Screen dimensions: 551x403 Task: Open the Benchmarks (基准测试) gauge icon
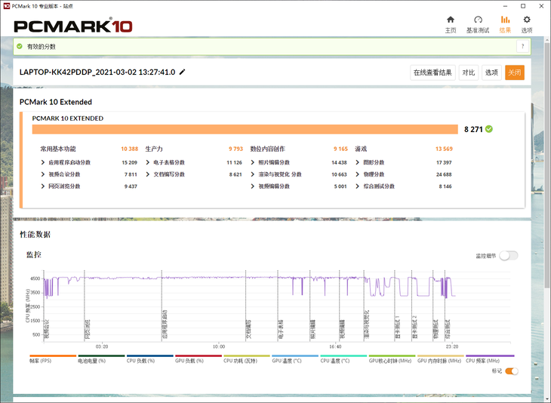coord(478,20)
